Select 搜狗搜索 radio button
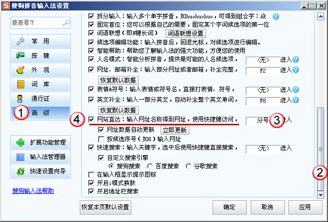The height and width of the screenshot is (222, 328). [111, 166]
